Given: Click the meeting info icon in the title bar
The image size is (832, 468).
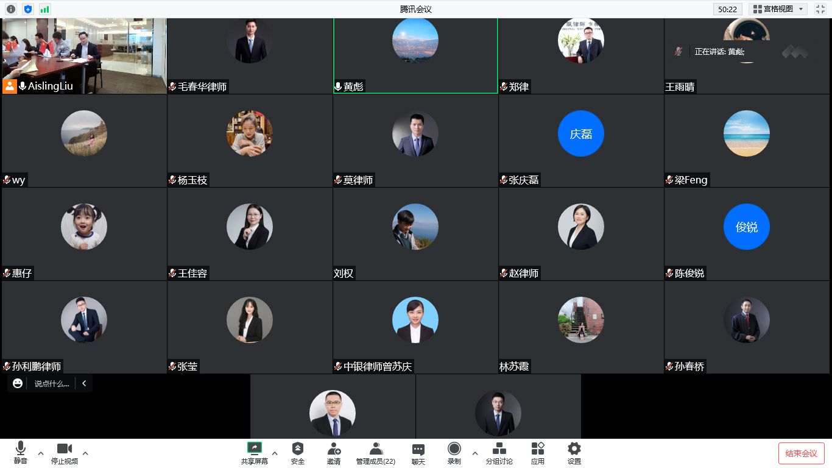Looking at the screenshot, I should click(11, 9).
